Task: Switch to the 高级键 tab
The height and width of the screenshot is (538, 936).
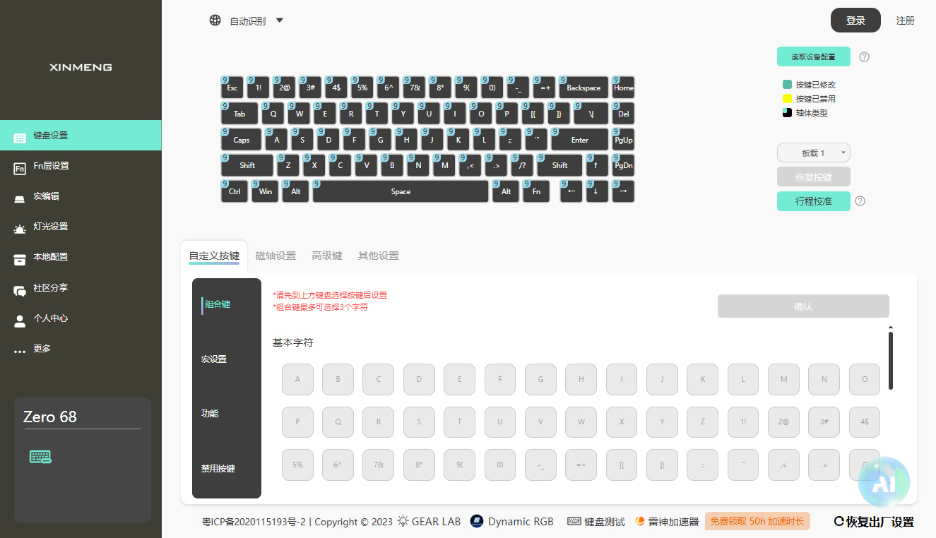Action: 327,256
